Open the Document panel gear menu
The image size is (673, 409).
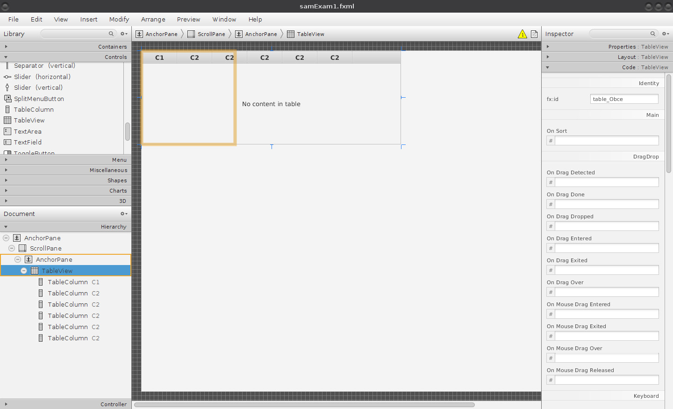pyautogui.click(x=123, y=214)
